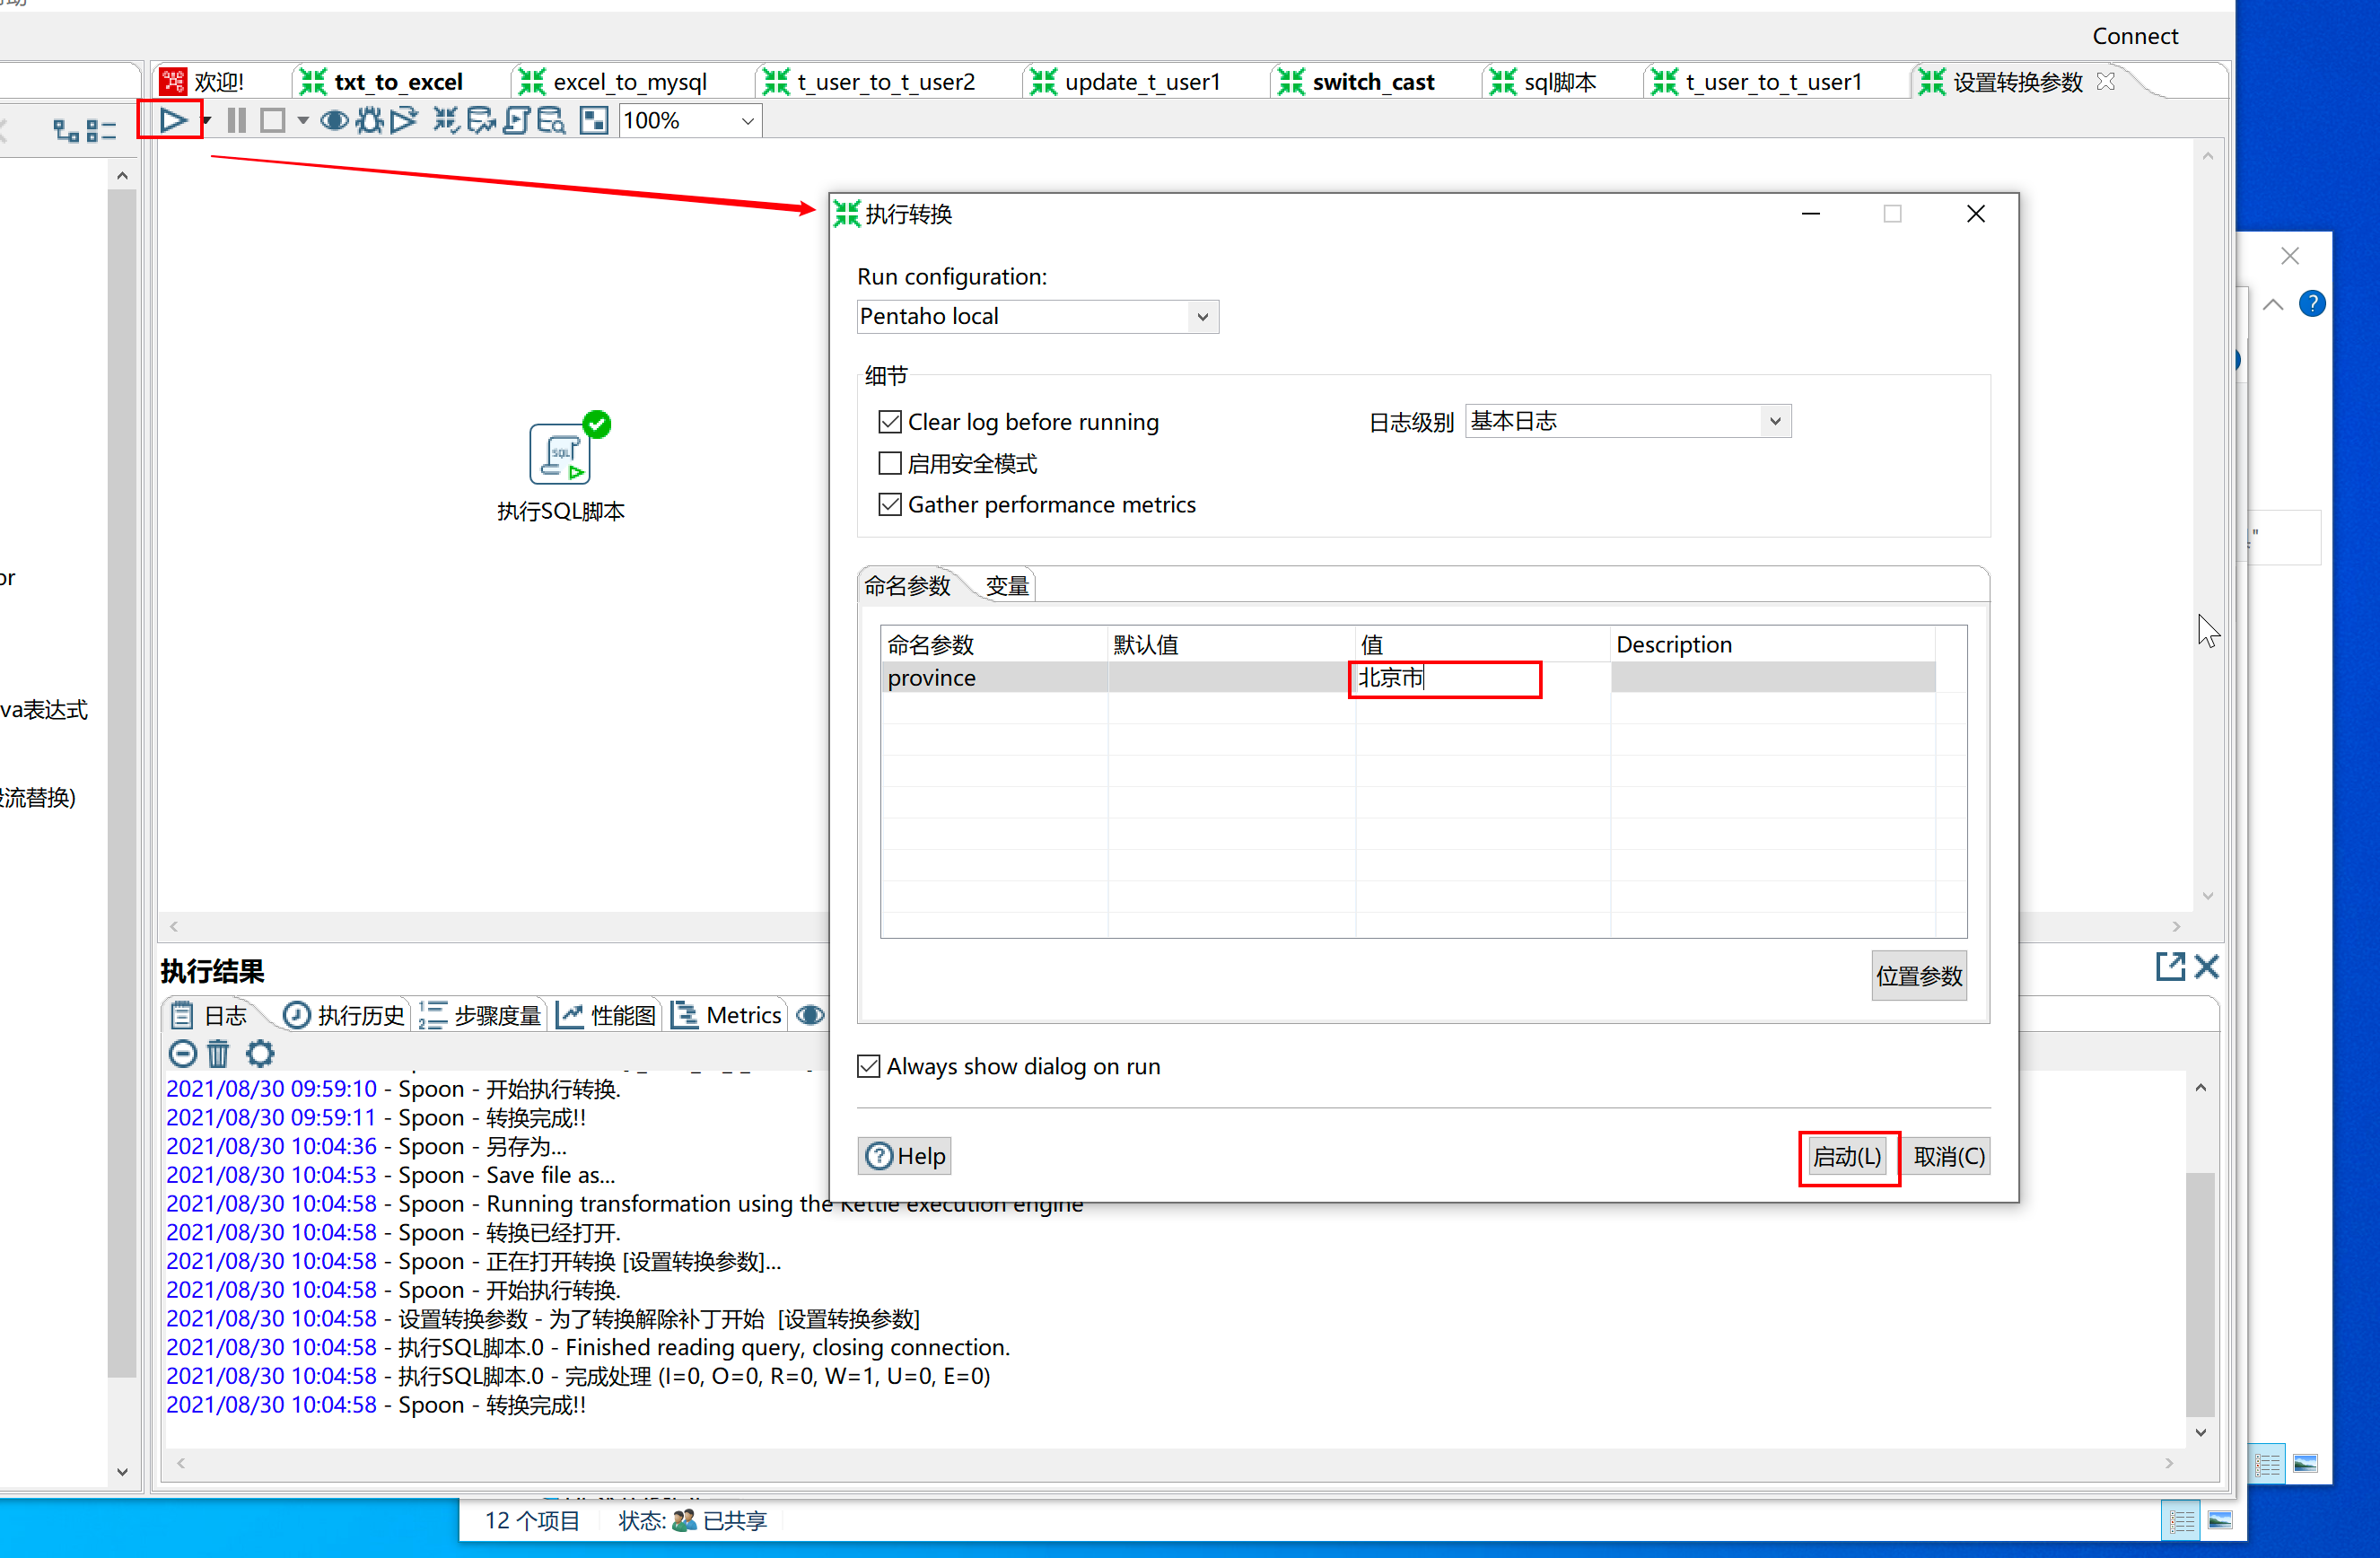Show the 日志 log tab
The width and height of the screenshot is (2380, 1558).
point(209,1015)
